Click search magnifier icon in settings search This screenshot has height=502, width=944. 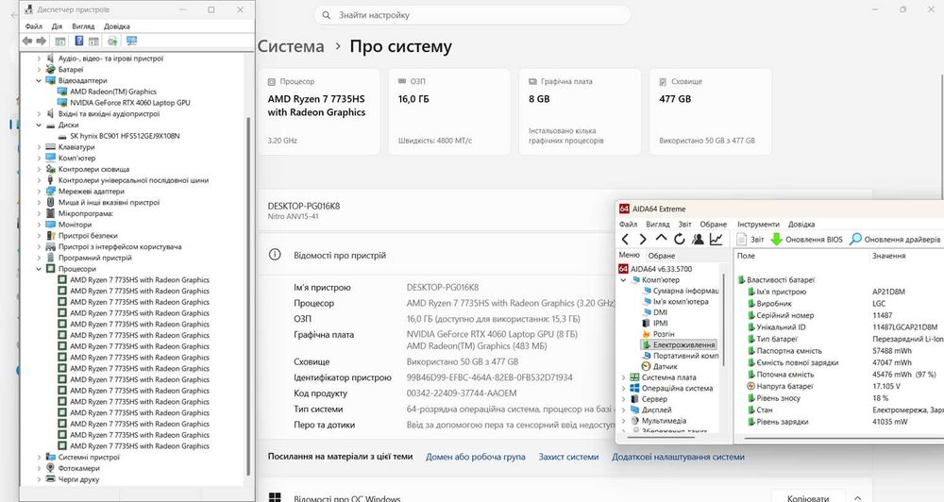327,15
